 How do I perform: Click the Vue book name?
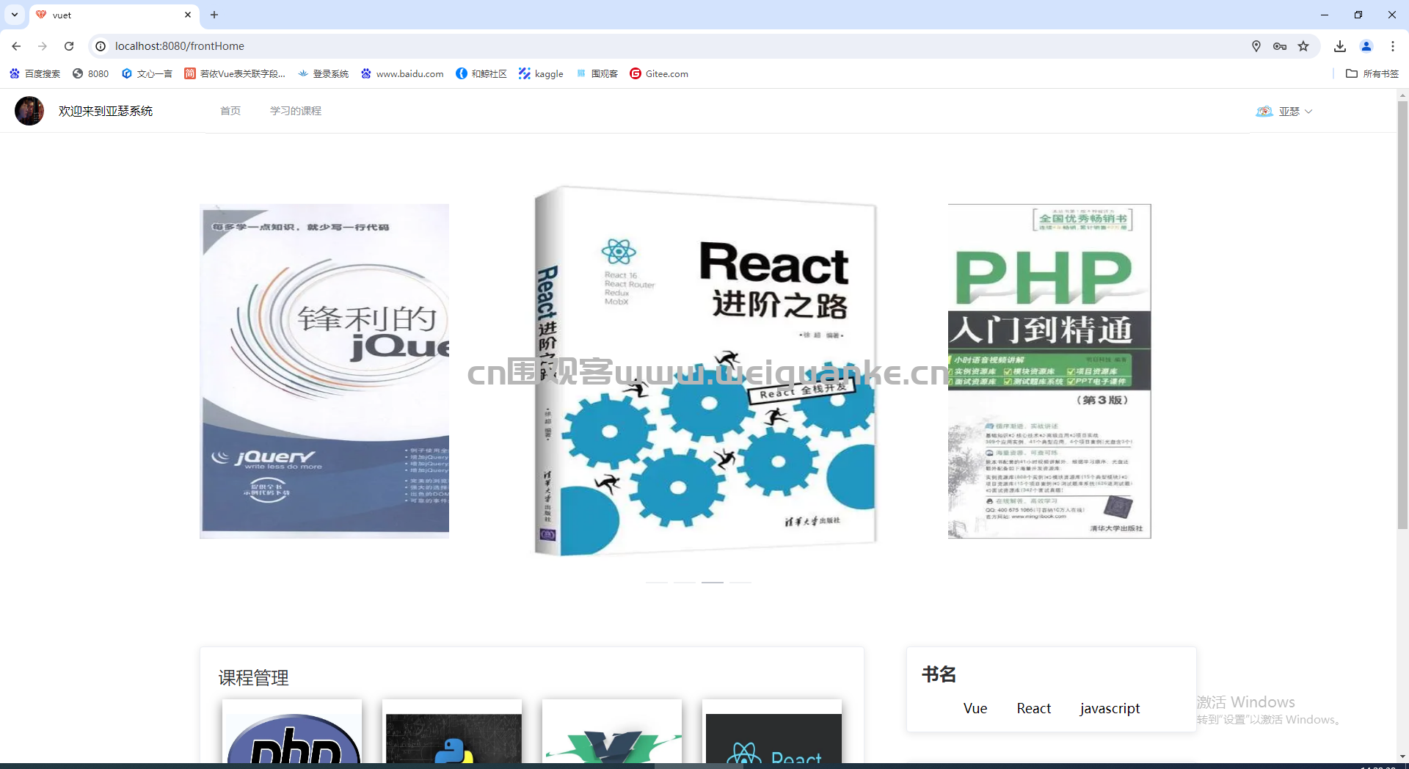pyautogui.click(x=975, y=708)
